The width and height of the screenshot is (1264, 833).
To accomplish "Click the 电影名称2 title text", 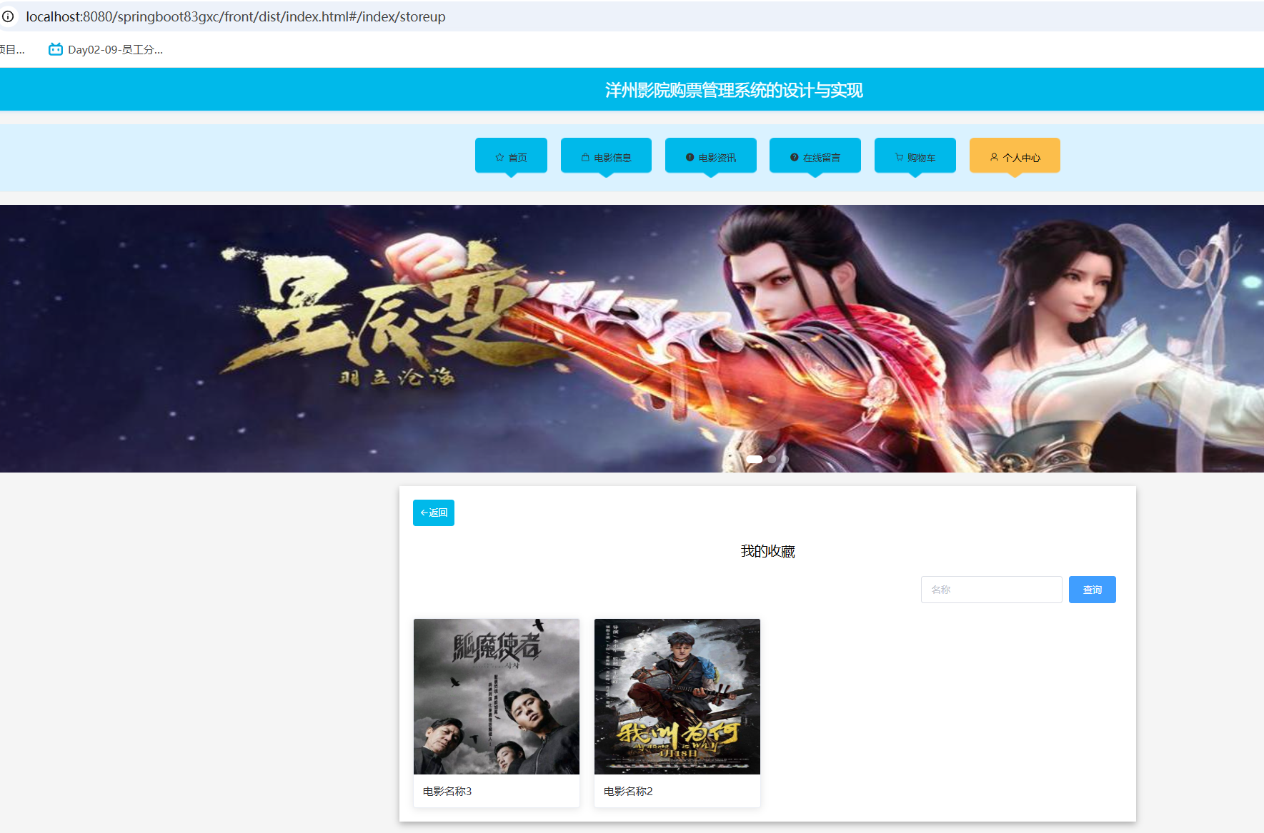I will 628,792.
